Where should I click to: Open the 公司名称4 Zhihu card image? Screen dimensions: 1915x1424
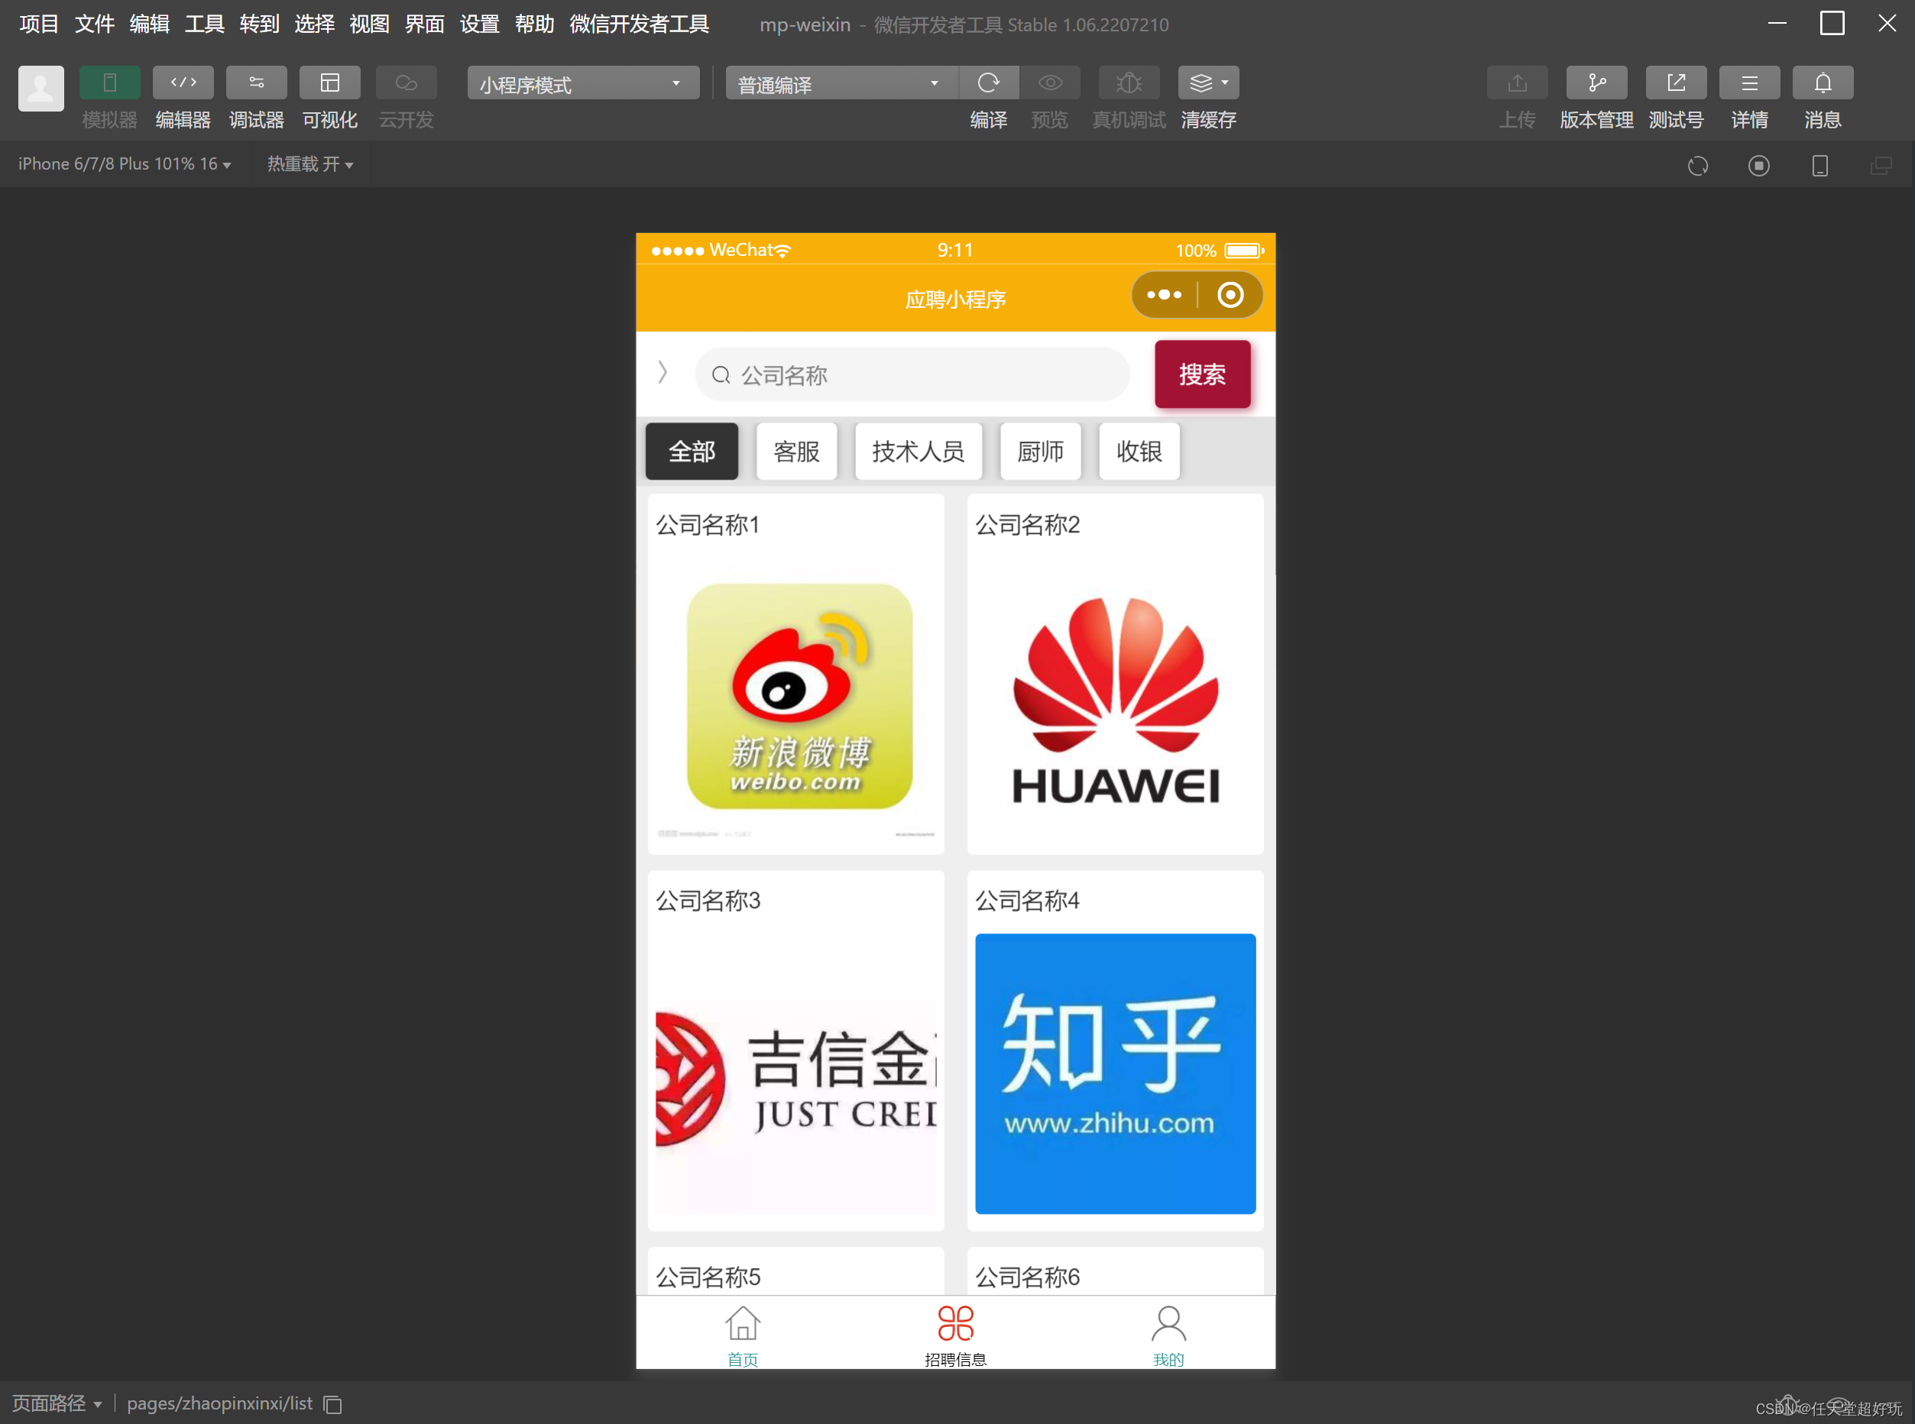(1115, 1073)
